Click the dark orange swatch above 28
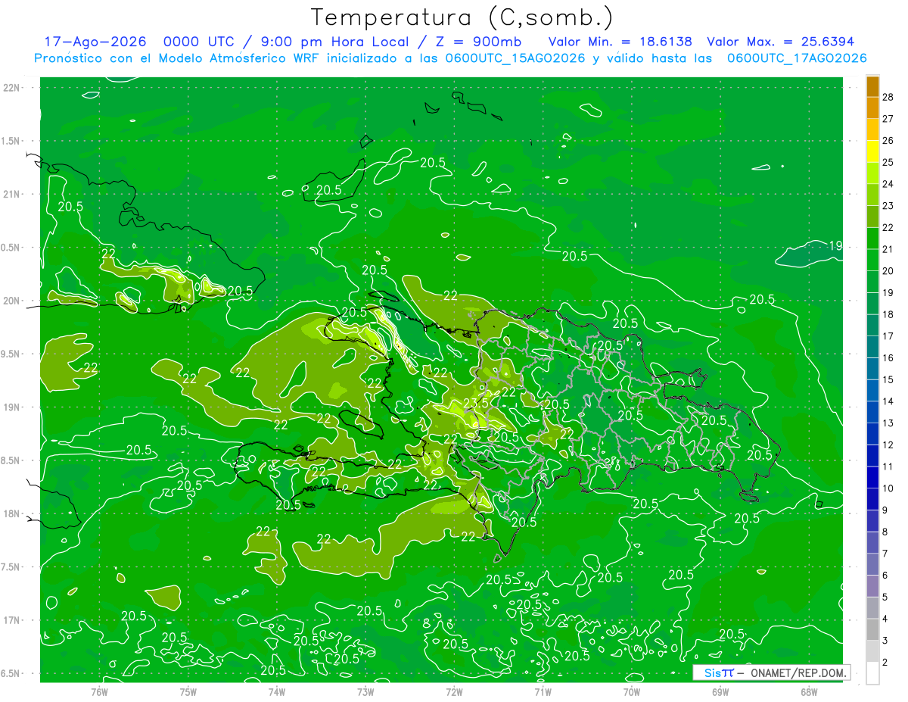 (x=872, y=86)
